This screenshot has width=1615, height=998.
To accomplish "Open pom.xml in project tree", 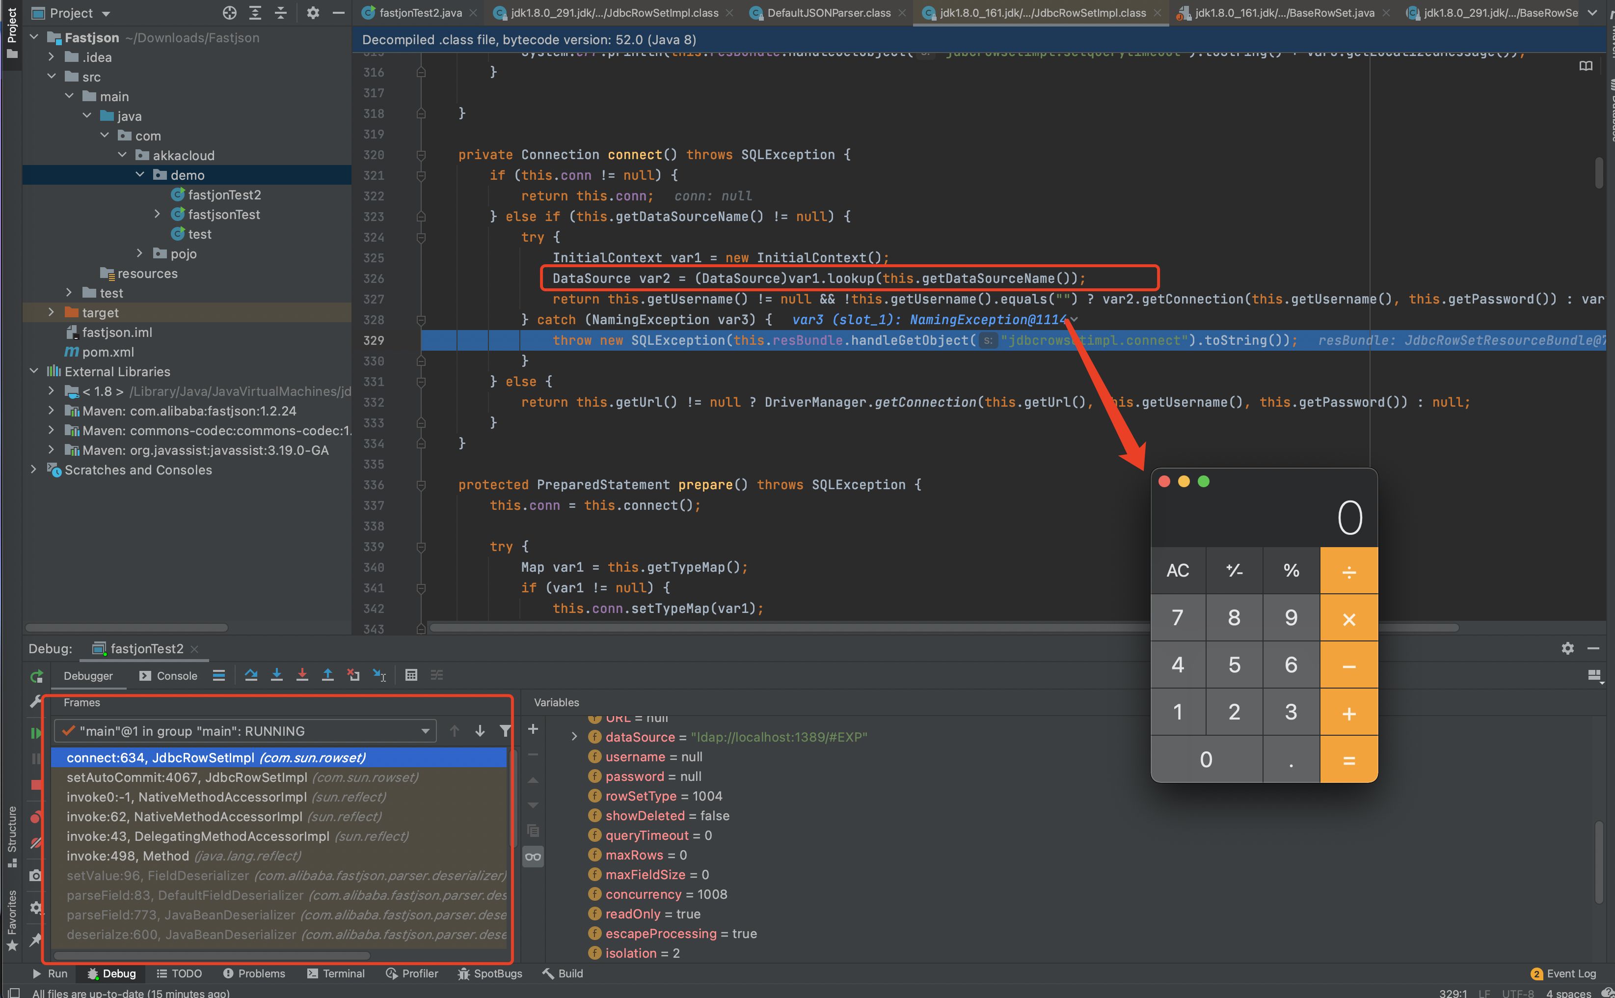I will (108, 352).
